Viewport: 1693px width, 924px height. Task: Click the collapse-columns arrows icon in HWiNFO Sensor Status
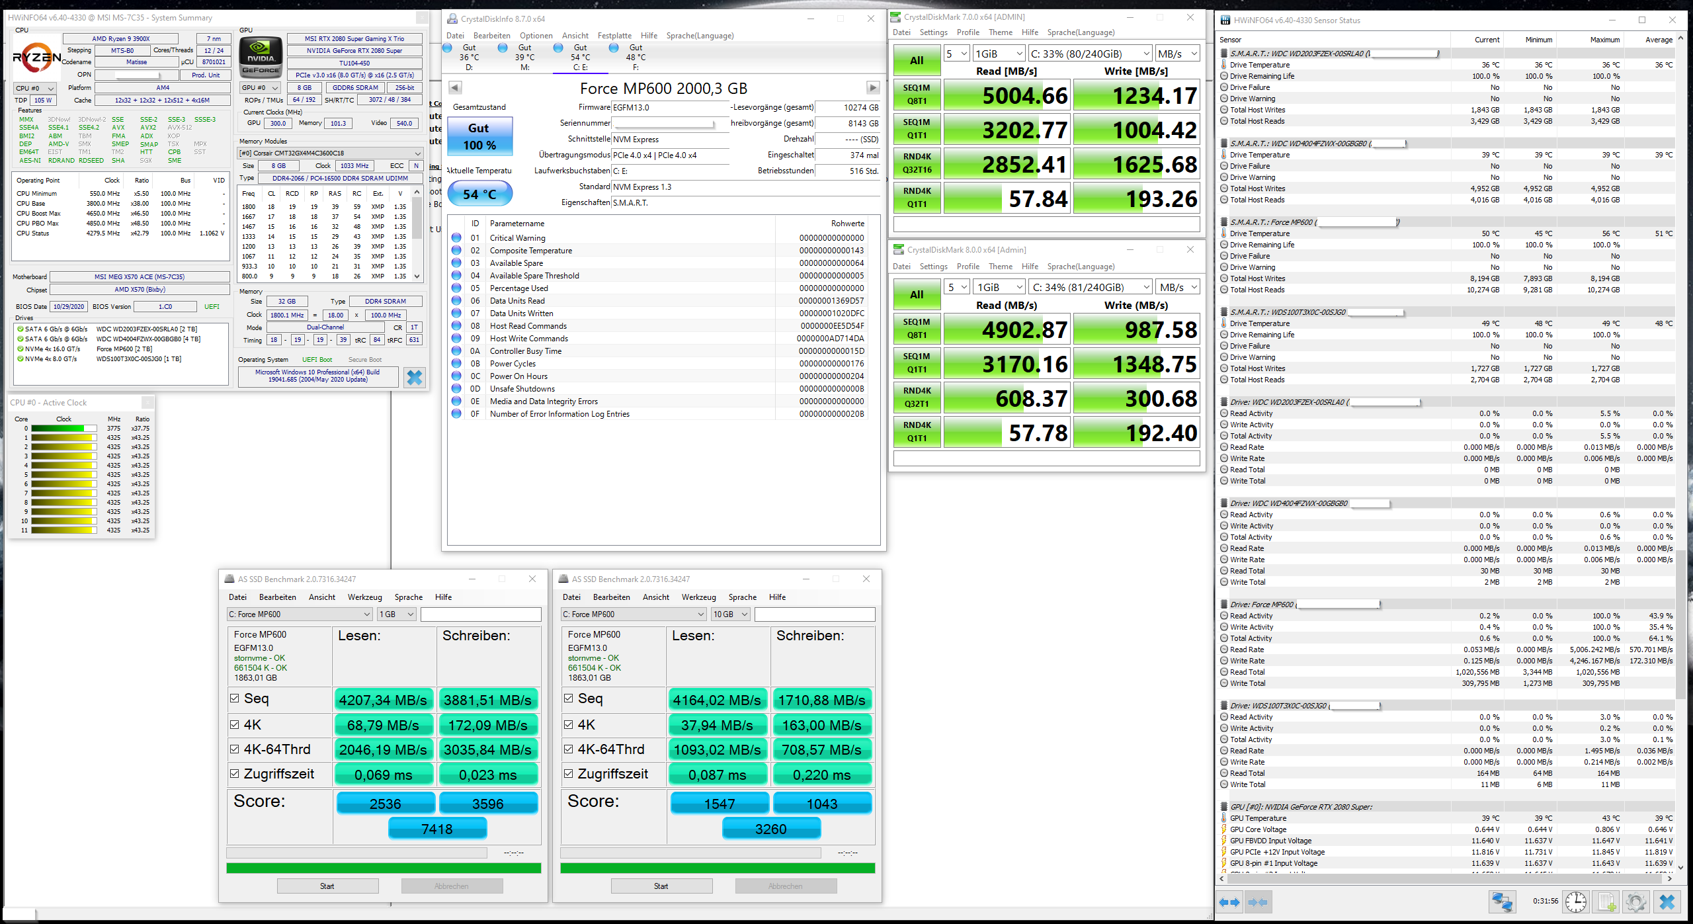coord(1258,902)
